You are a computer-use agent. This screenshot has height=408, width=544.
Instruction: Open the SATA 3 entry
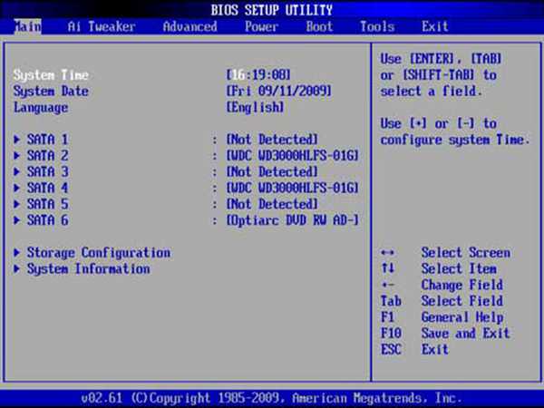click(x=47, y=171)
